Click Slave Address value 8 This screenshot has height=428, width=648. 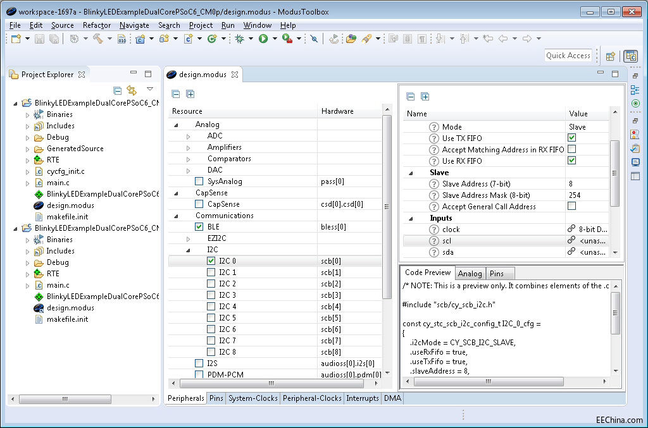[x=587, y=184]
